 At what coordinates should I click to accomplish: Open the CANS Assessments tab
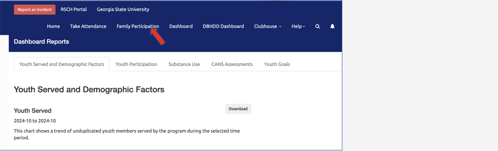click(232, 64)
